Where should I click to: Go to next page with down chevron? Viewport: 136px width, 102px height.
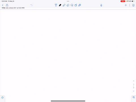(x=134, y=91)
